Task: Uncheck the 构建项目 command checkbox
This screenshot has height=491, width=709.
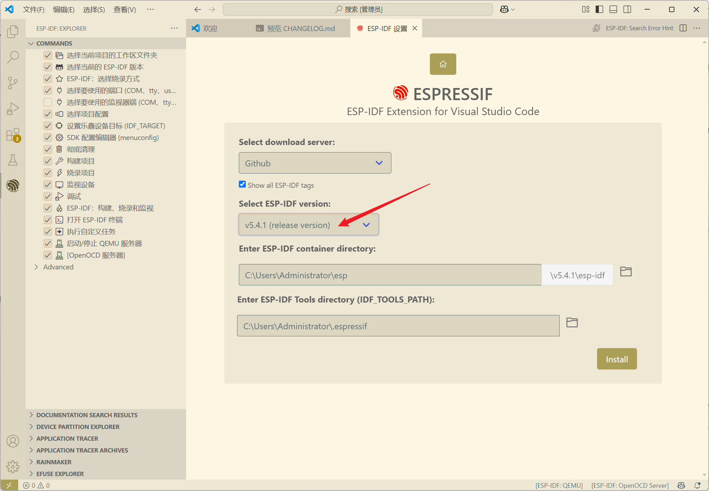Action: (x=48, y=161)
